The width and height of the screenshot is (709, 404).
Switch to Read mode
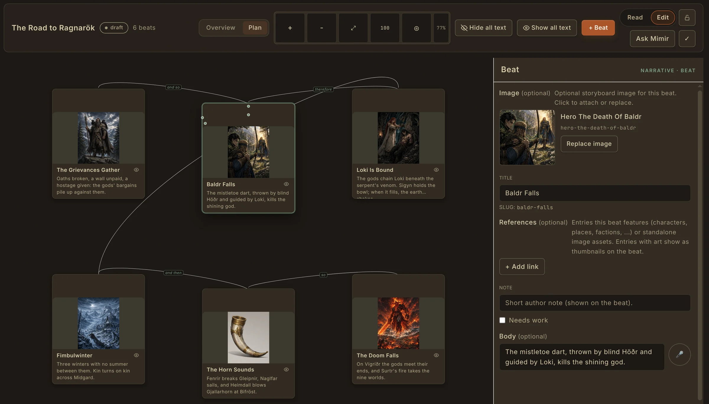[x=635, y=17]
